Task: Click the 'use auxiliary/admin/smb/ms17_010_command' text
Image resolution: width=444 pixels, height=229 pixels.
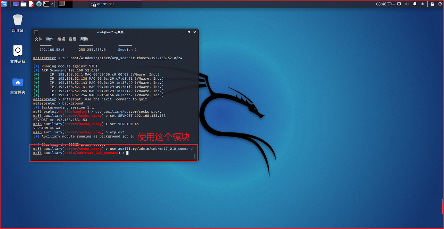Action: pyautogui.click(x=151, y=149)
